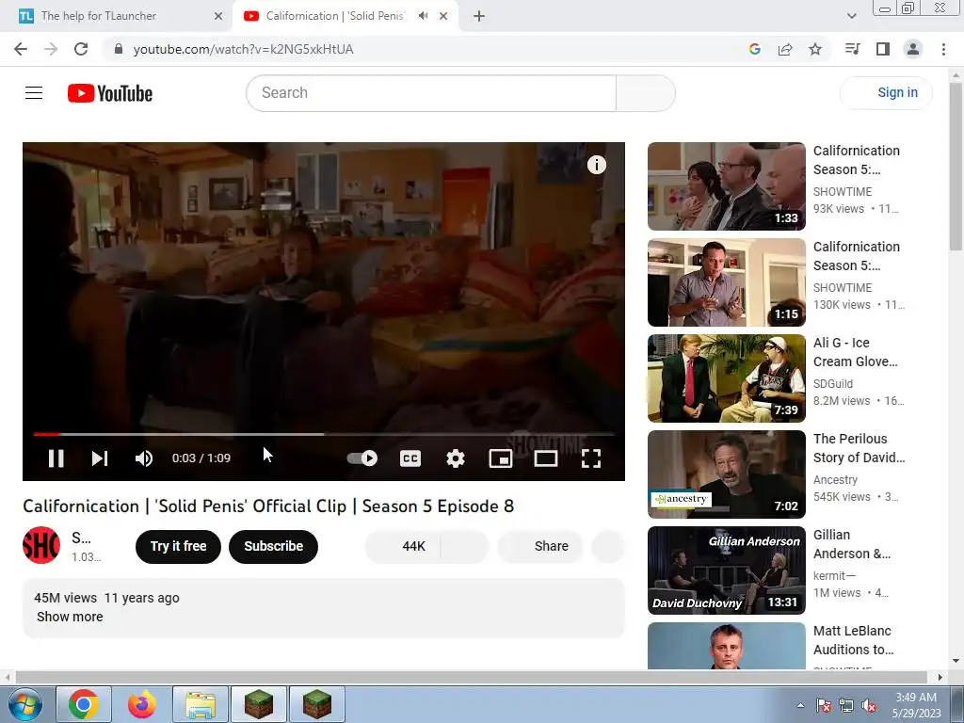This screenshot has height=723, width=964.
Task: Mute the video player volume
Action: [x=144, y=458]
